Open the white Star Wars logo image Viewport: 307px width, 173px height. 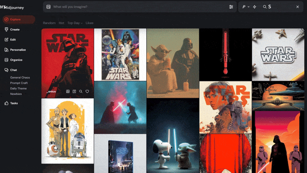(x=278, y=55)
